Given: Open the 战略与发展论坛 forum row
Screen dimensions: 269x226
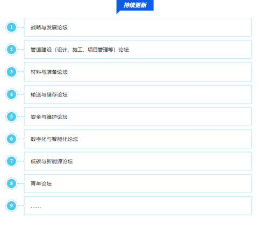Looking at the screenshot, I should click(x=138, y=28).
